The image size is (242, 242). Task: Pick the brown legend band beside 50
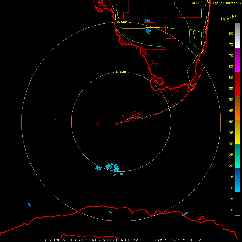pos(237,102)
